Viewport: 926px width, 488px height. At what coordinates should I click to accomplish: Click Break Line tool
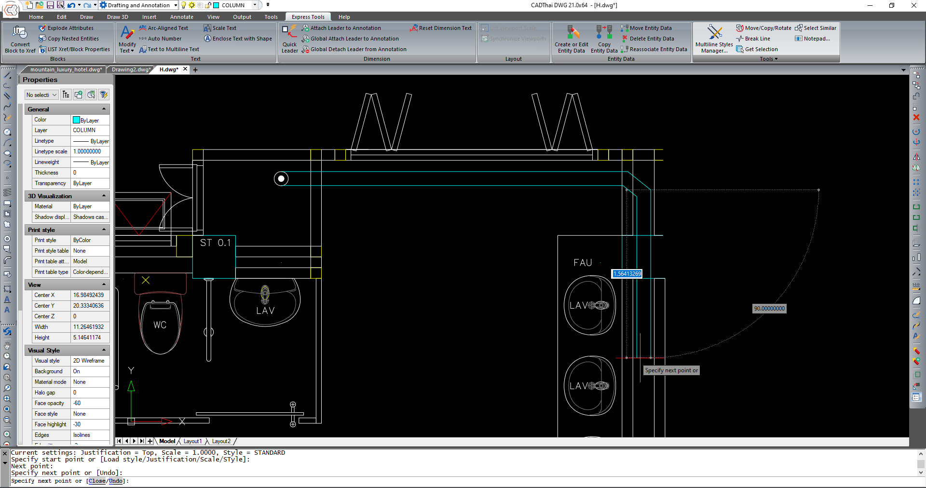[x=753, y=39]
